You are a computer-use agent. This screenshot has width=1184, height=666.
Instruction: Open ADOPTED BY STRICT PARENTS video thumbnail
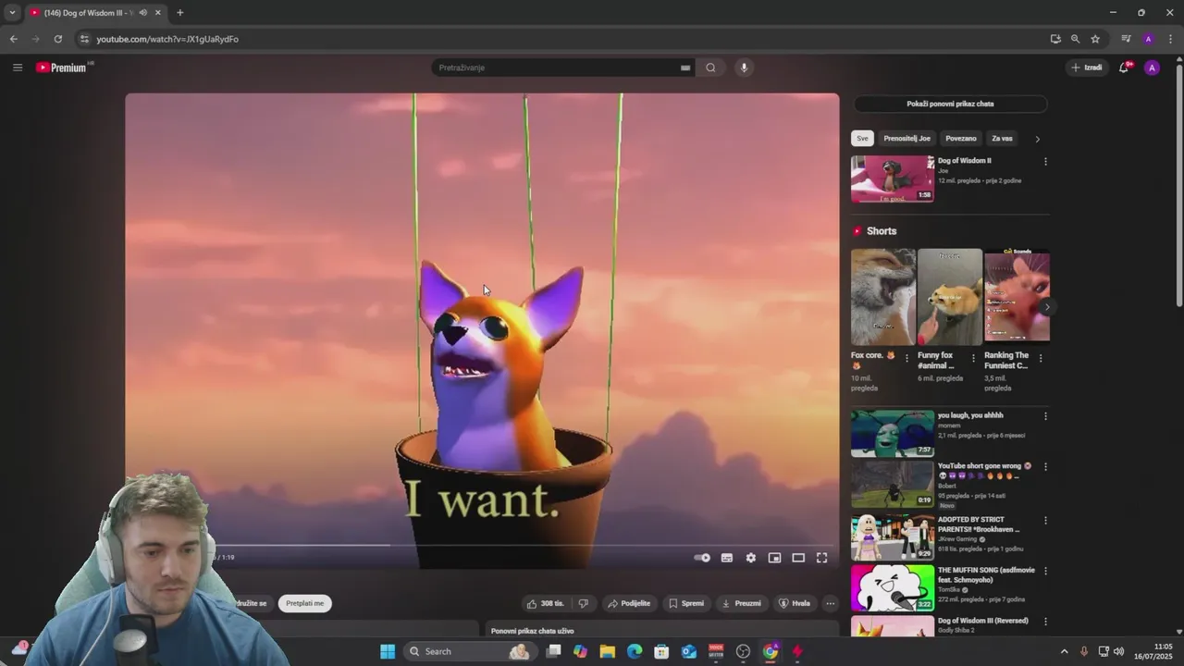[893, 537]
